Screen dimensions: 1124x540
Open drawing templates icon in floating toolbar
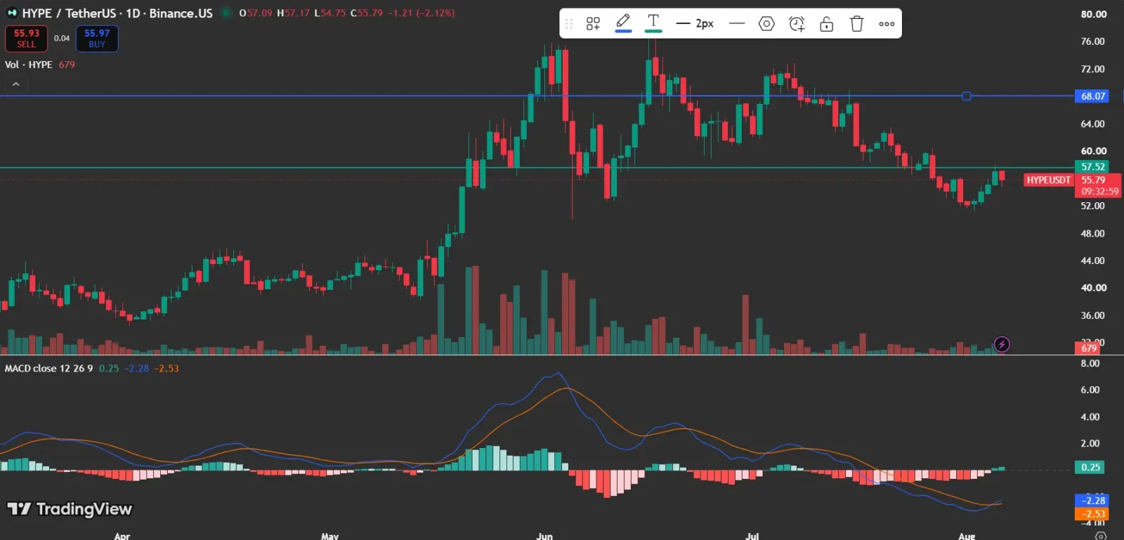click(x=593, y=24)
